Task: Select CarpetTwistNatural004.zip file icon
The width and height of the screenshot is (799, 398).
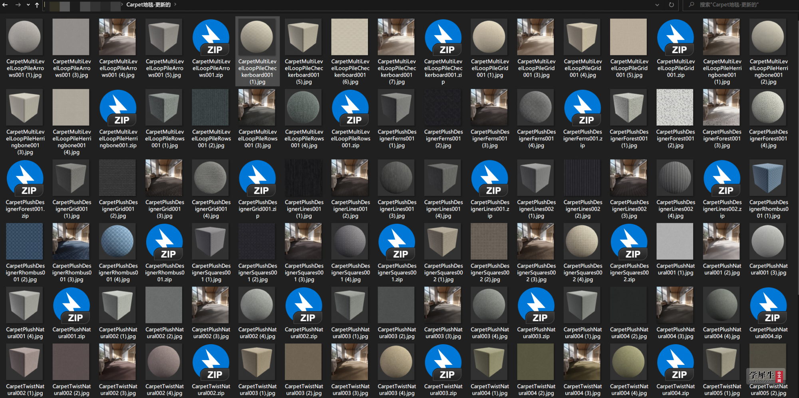Action: 676,362
